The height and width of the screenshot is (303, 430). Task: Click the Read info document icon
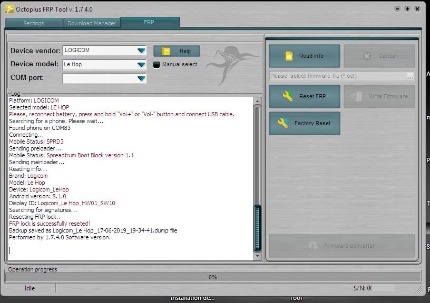click(288, 56)
